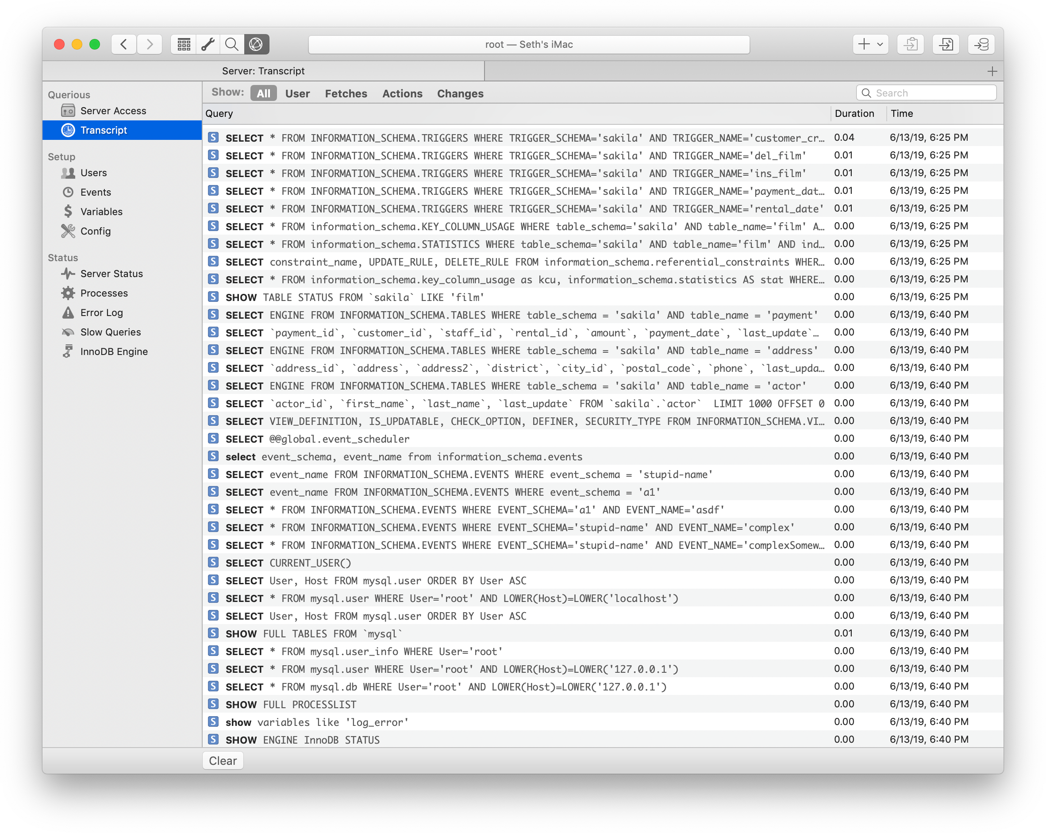The image size is (1046, 833).
Task: Open Slow Queries in the sidebar
Action: pos(122,332)
